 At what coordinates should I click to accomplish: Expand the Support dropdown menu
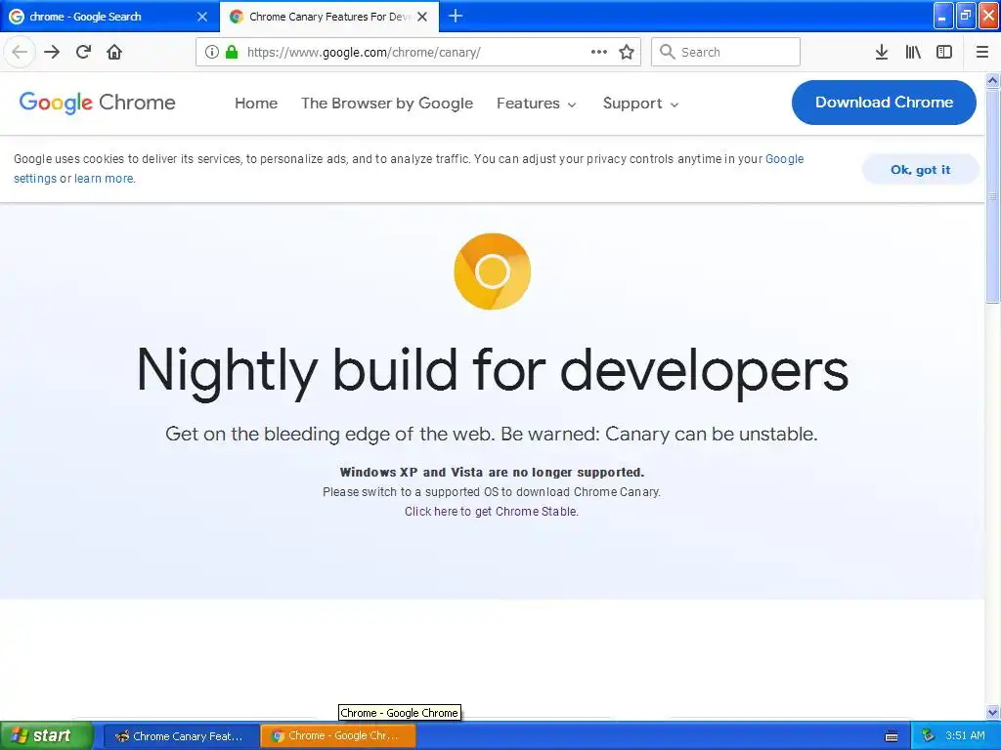pyautogui.click(x=641, y=104)
